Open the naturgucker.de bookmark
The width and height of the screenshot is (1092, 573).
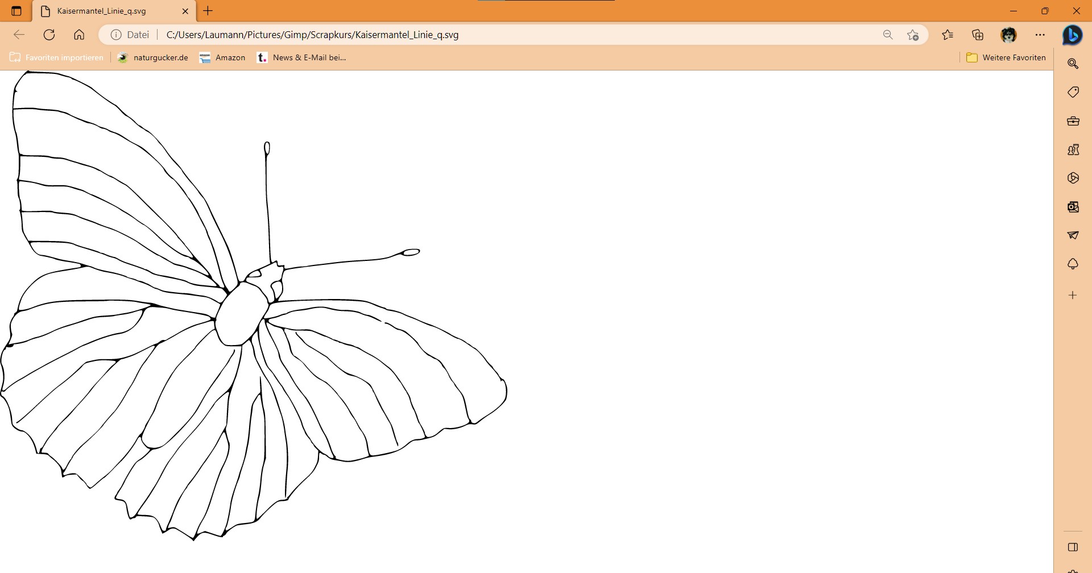tap(152, 57)
